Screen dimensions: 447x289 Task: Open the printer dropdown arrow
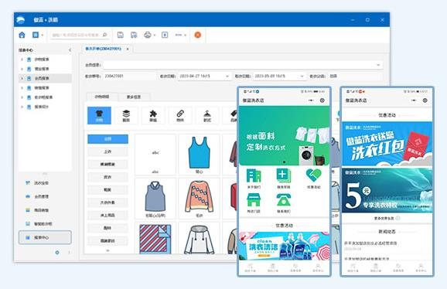(155, 36)
